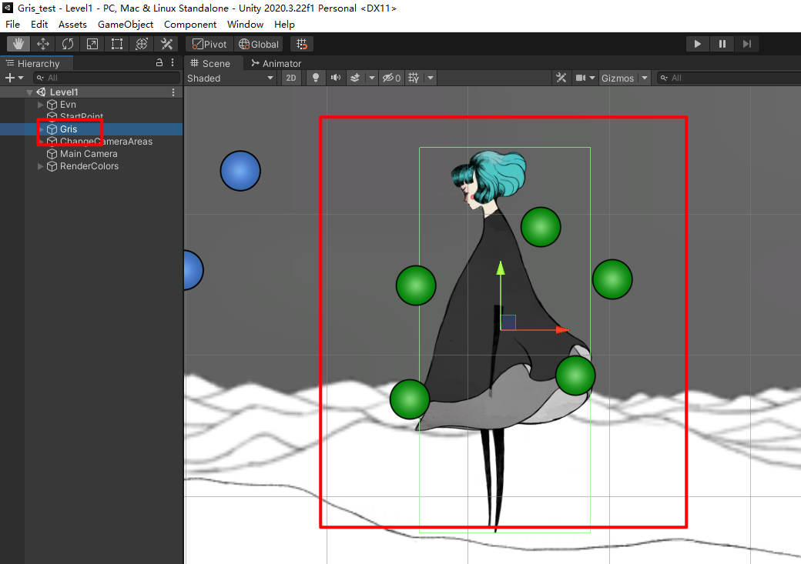This screenshot has width=801, height=564.
Task: Select the Evn object
Action: tap(68, 105)
